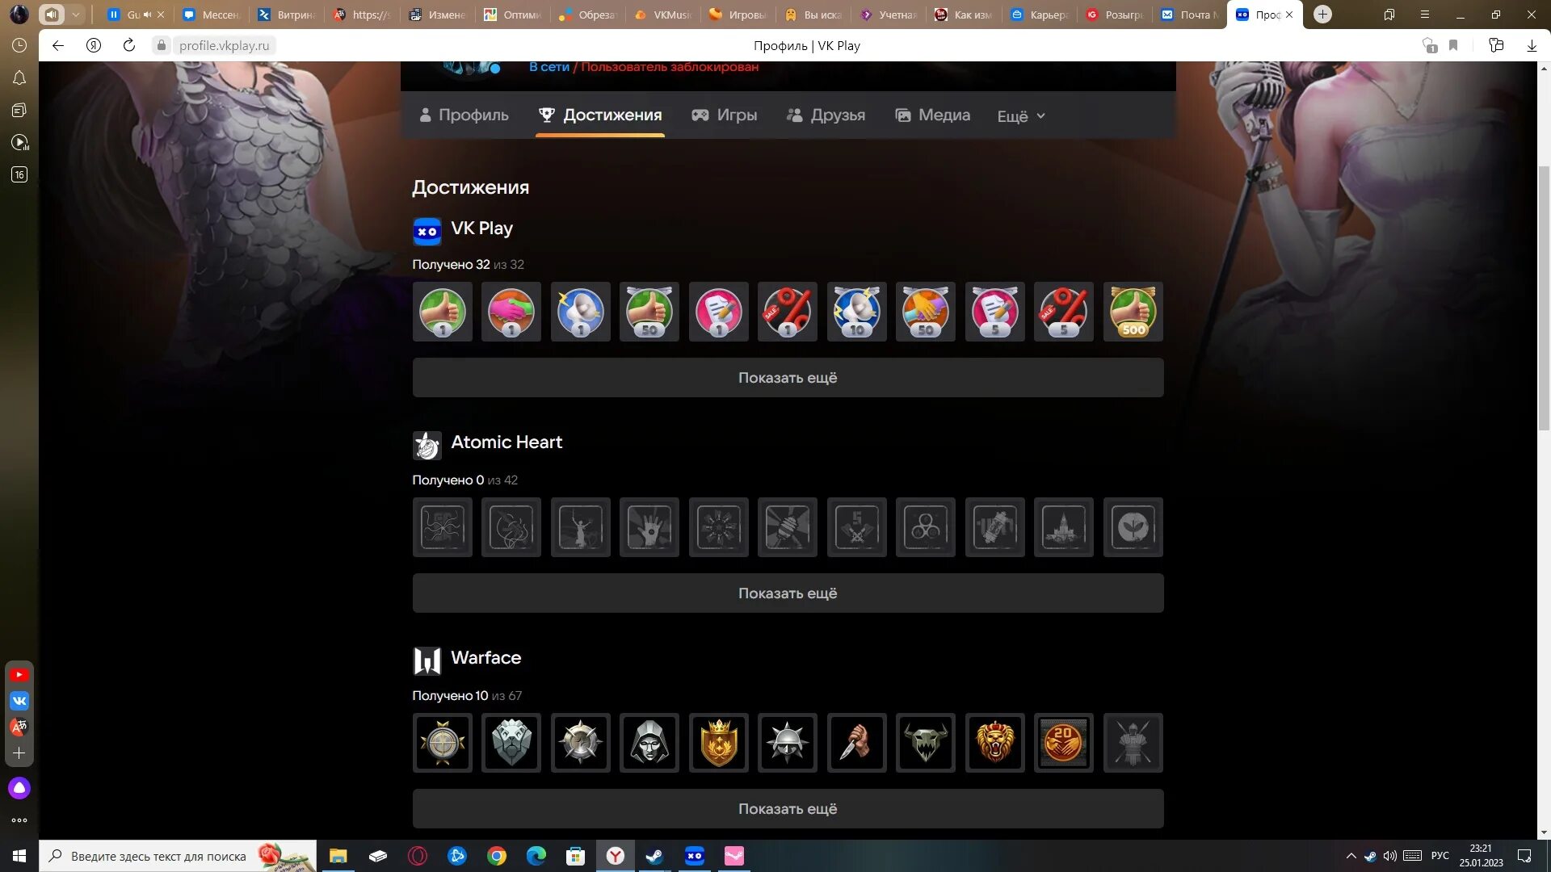
Task: Show hidden system tray icons
Action: (x=1351, y=856)
